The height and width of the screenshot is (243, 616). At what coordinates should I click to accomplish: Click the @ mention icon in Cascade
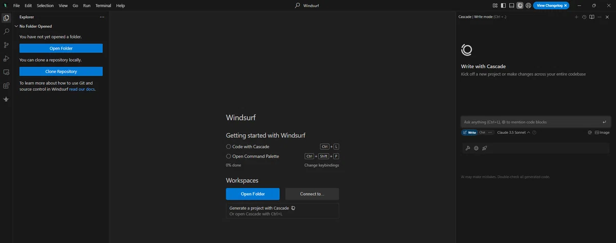pyautogui.click(x=590, y=133)
